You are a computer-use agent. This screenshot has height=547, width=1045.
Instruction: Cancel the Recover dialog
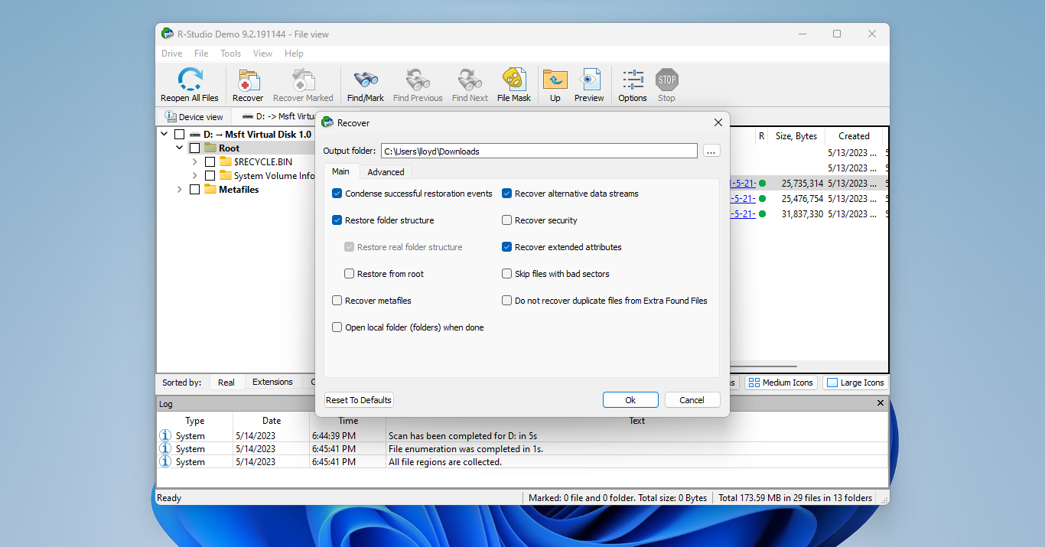tap(692, 400)
